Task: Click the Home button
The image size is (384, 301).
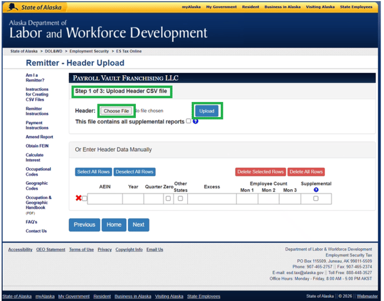Action: click(x=114, y=225)
